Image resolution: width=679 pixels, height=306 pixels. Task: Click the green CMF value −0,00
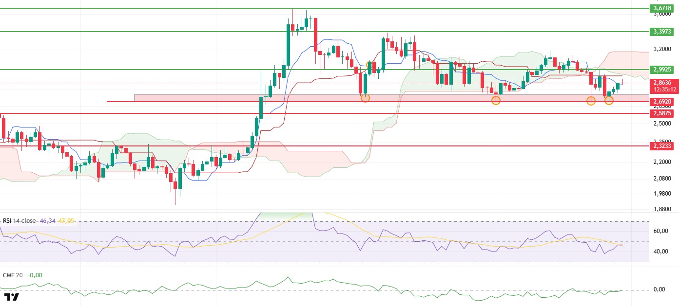(x=35, y=275)
